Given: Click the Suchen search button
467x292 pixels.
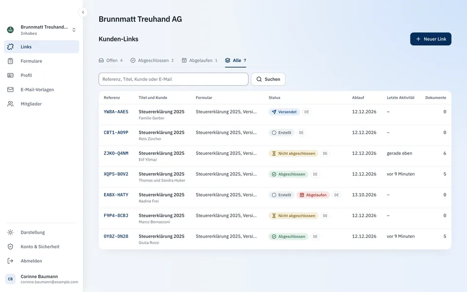Looking at the screenshot, I should (x=268, y=79).
